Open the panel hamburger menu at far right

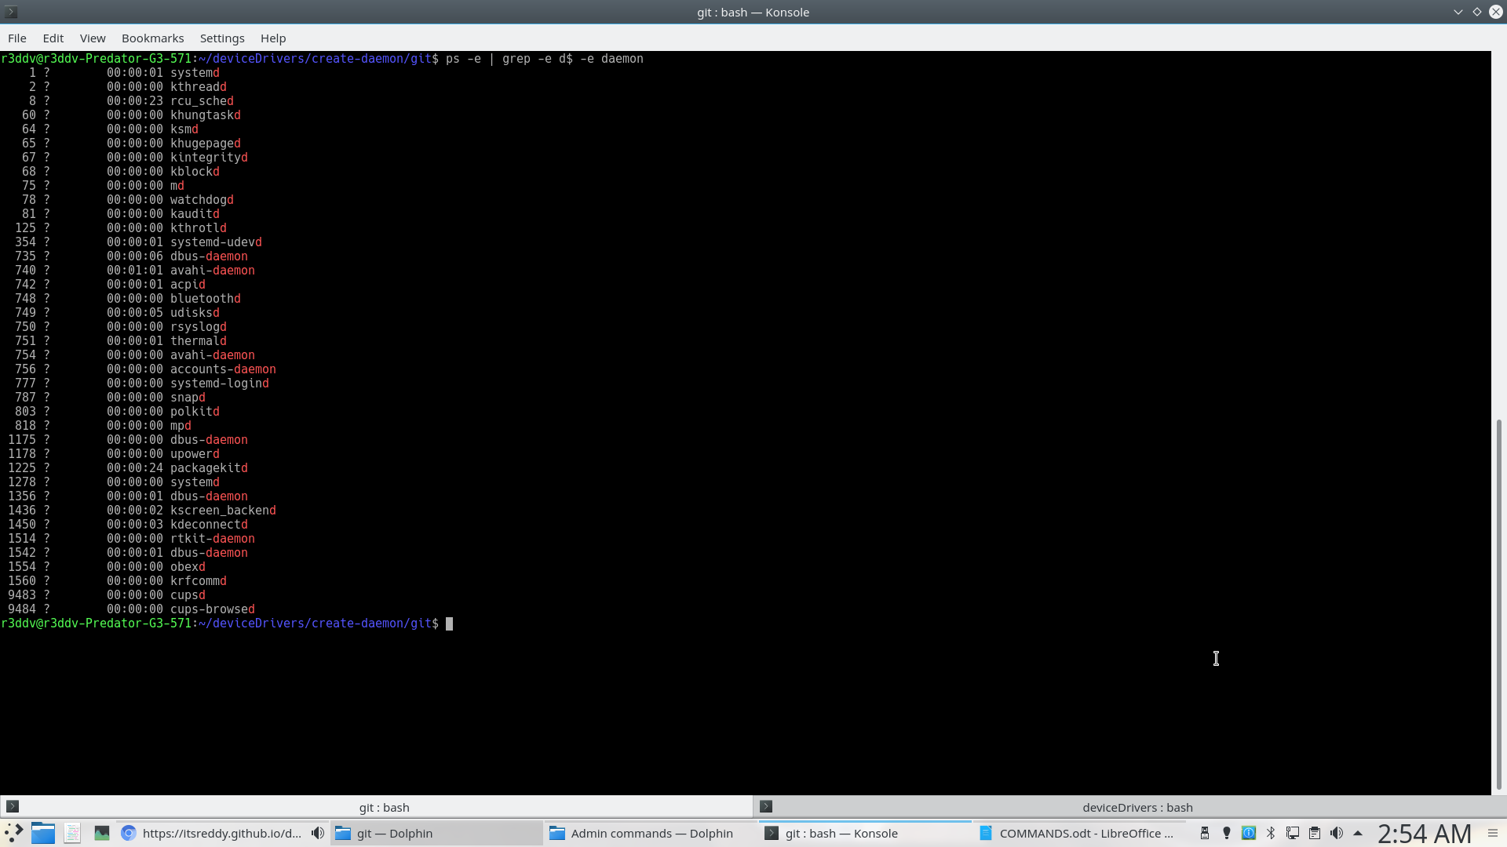(x=1493, y=834)
